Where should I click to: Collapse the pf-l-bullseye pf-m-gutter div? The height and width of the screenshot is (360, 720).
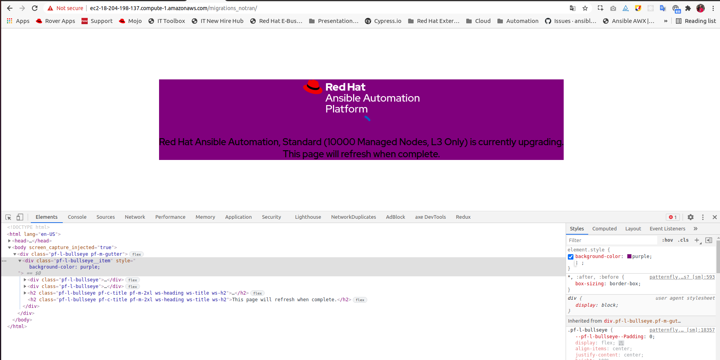(15, 254)
